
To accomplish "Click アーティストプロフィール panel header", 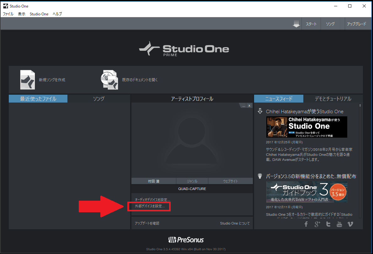I will pyautogui.click(x=192, y=99).
